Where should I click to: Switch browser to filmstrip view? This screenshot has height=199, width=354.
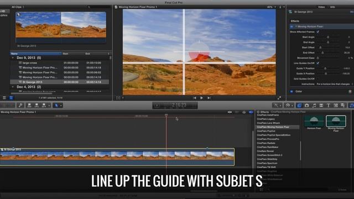[4, 98]
